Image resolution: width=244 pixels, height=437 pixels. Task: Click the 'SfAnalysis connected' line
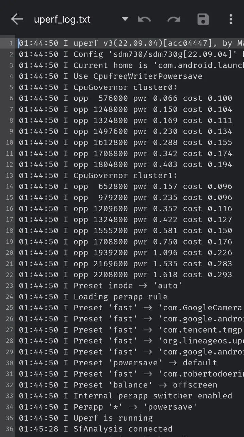point(123,429)
